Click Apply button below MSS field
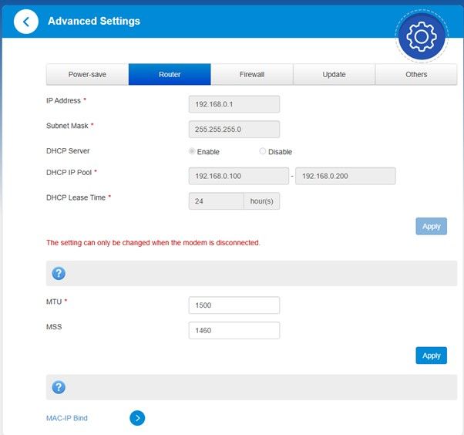The image size is (464, 435). (431, 356)
